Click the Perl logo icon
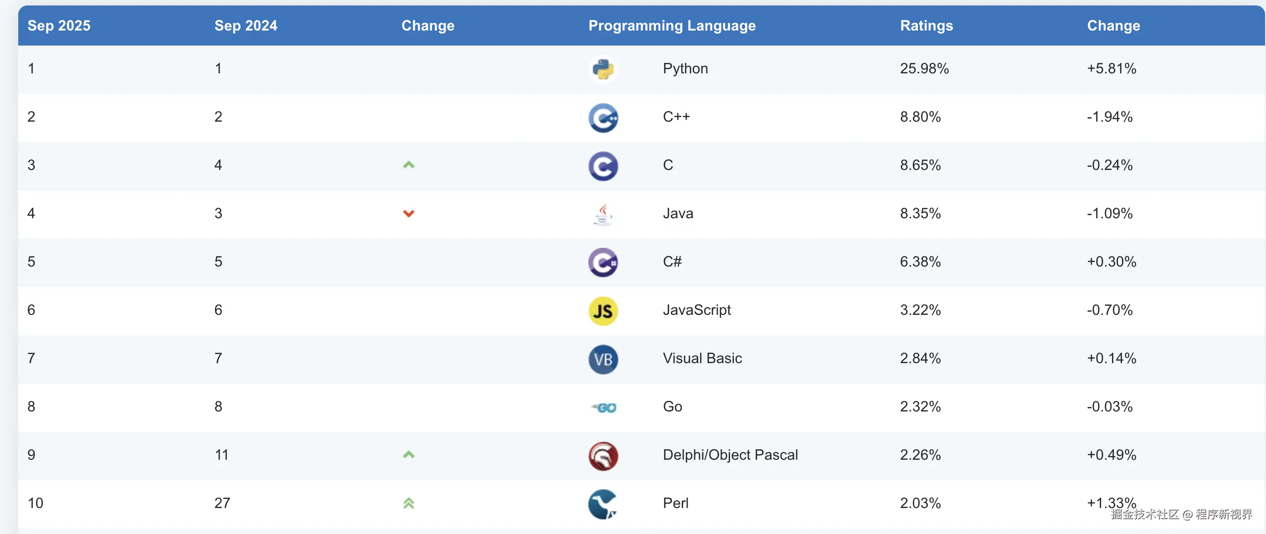This screenshot has height=534, width=1266. point(602,504)
